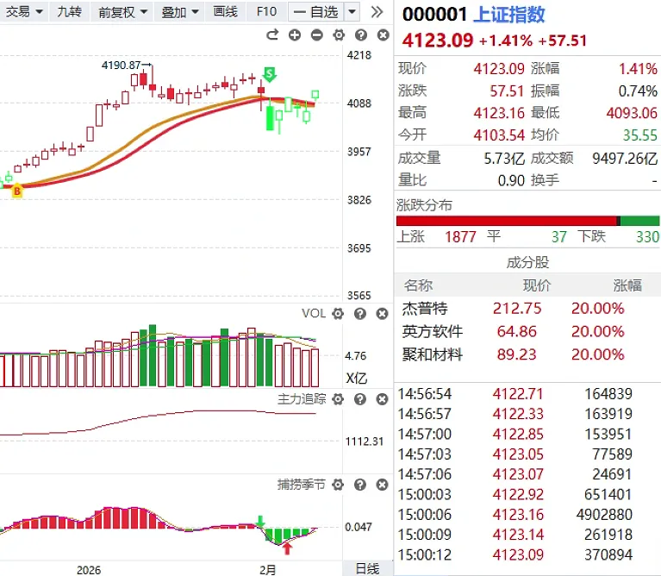The width and height of the screenshot is (661, 576).
Task: Zoom out main chart with minus icon
Action: 316,35
